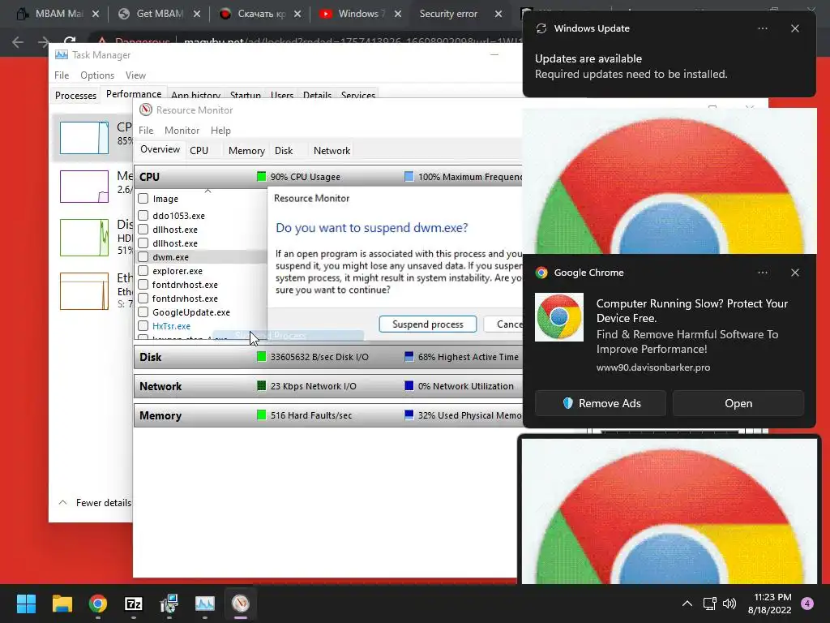Open the notification count badge

click(807, 604)
